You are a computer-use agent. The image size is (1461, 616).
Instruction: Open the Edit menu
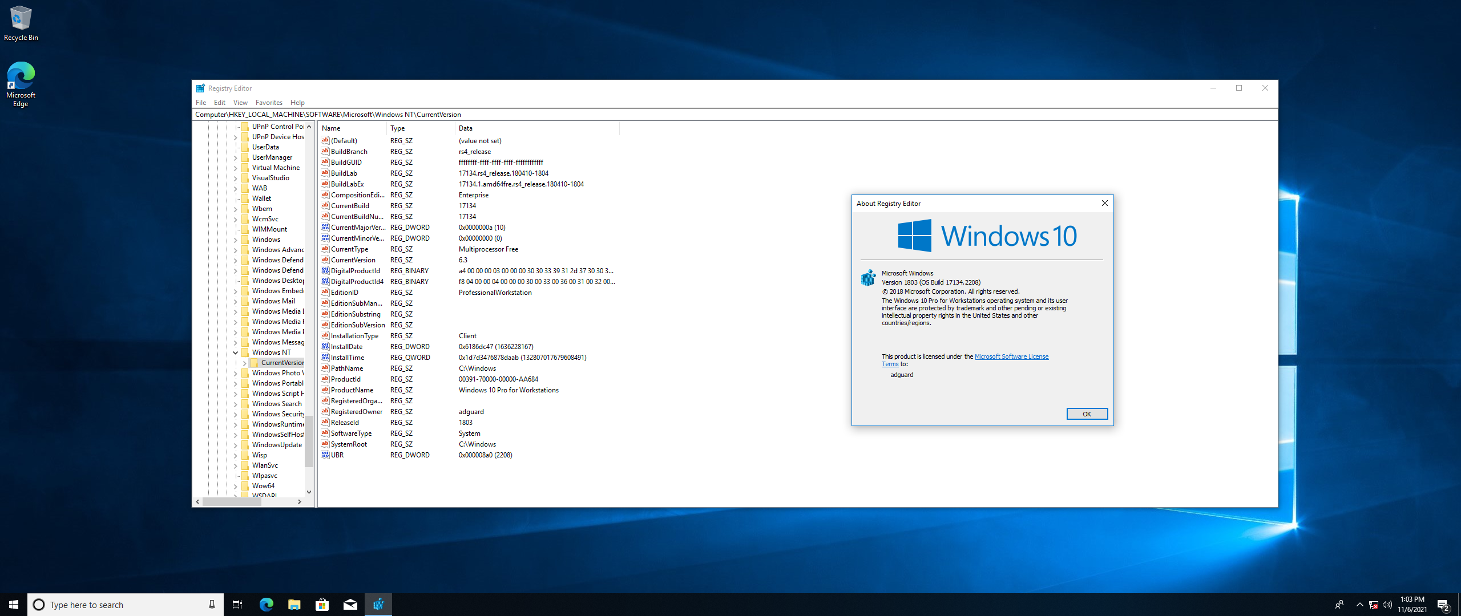[220, 103]
